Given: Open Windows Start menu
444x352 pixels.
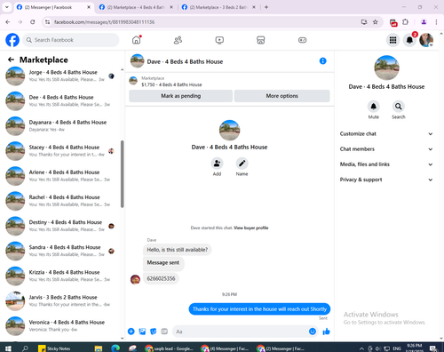Looking at the screenshot, I should pos(8,348).
